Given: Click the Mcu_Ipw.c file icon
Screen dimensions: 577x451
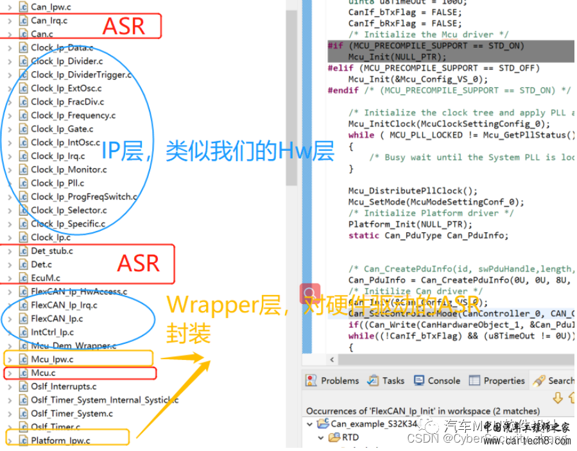Looking at the screenshot, I should point(24,359).
